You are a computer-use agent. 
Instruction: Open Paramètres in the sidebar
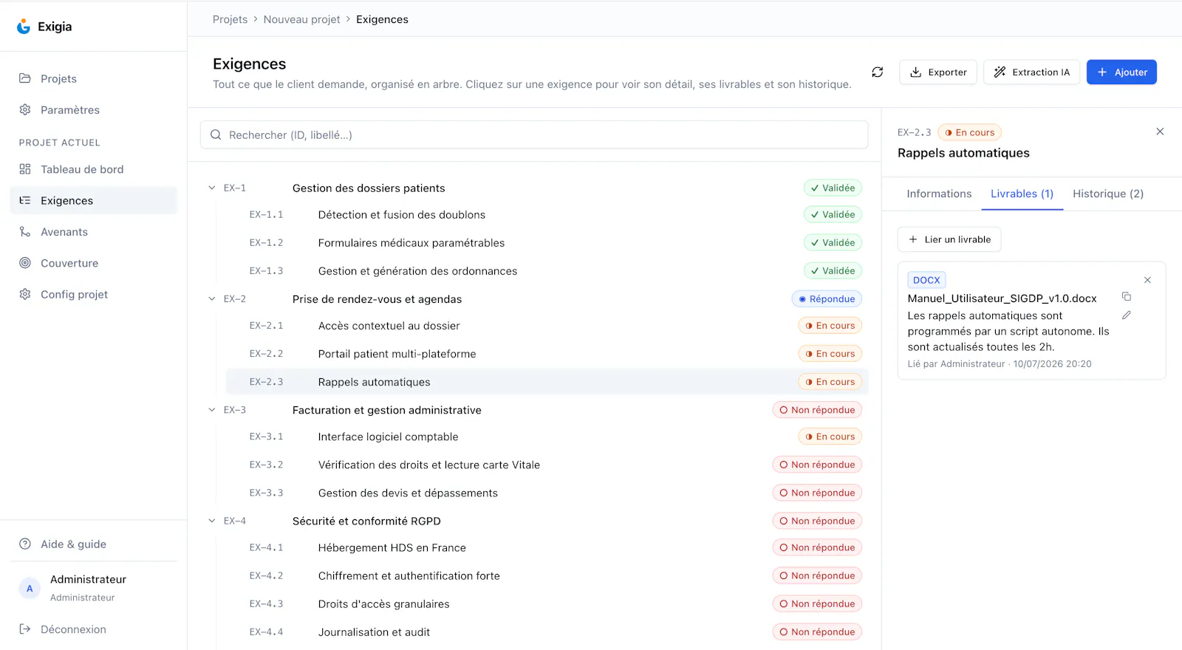[94, 110]
